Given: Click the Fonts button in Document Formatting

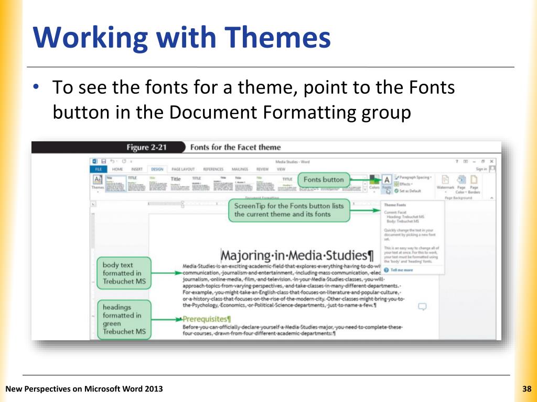Looking at the screenshot, I should pyautogui.click(x=386, y=183).
